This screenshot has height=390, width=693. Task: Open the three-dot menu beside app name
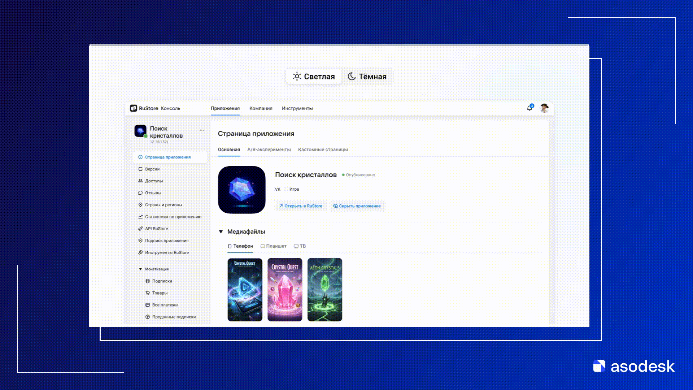click(202, 130)
